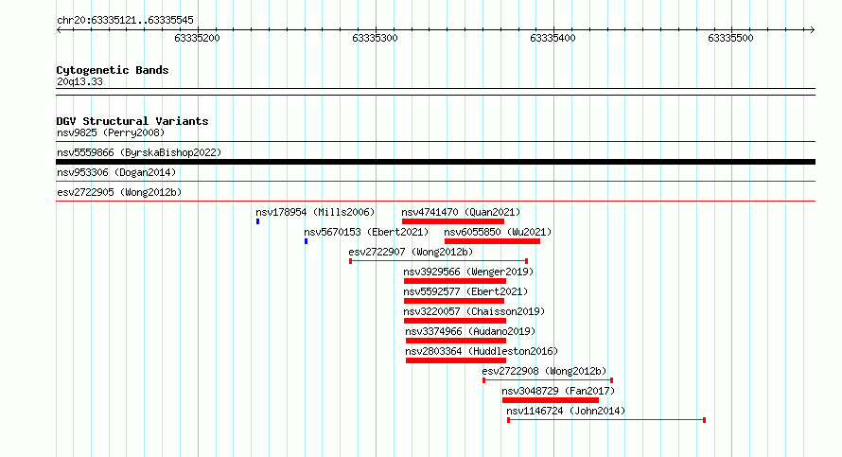Click the red bar under nsv3374966
Screen dimensions: 842x457
click(x=456, y=341)
